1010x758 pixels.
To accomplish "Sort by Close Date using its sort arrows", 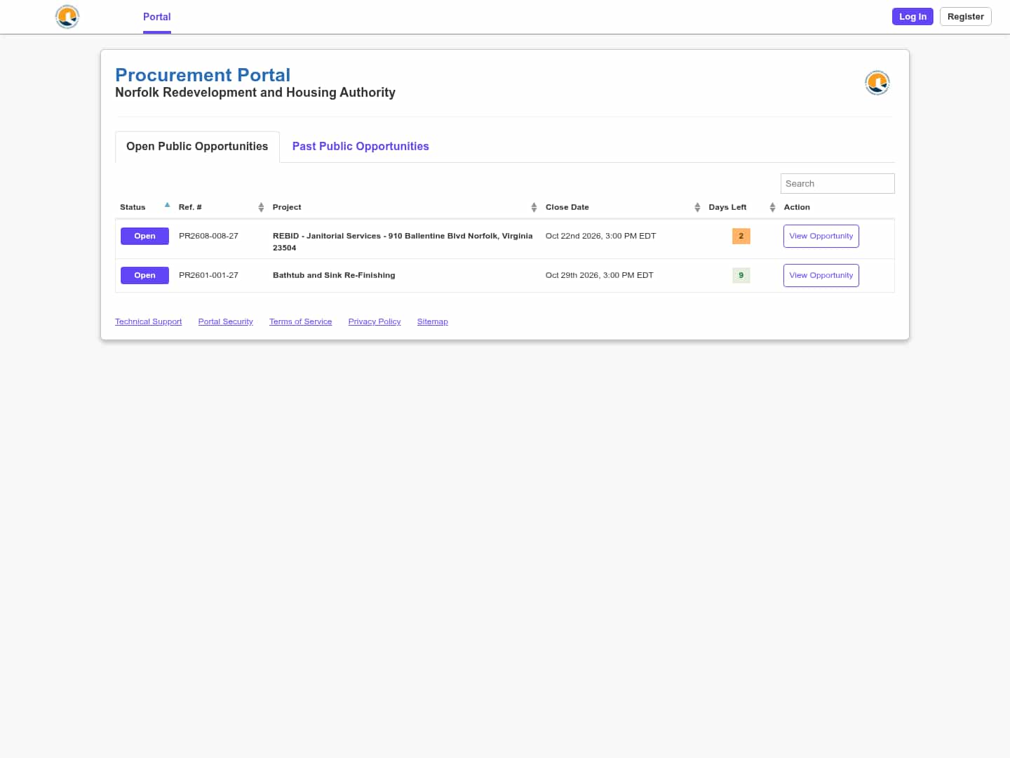I will (x=697, y=207).
